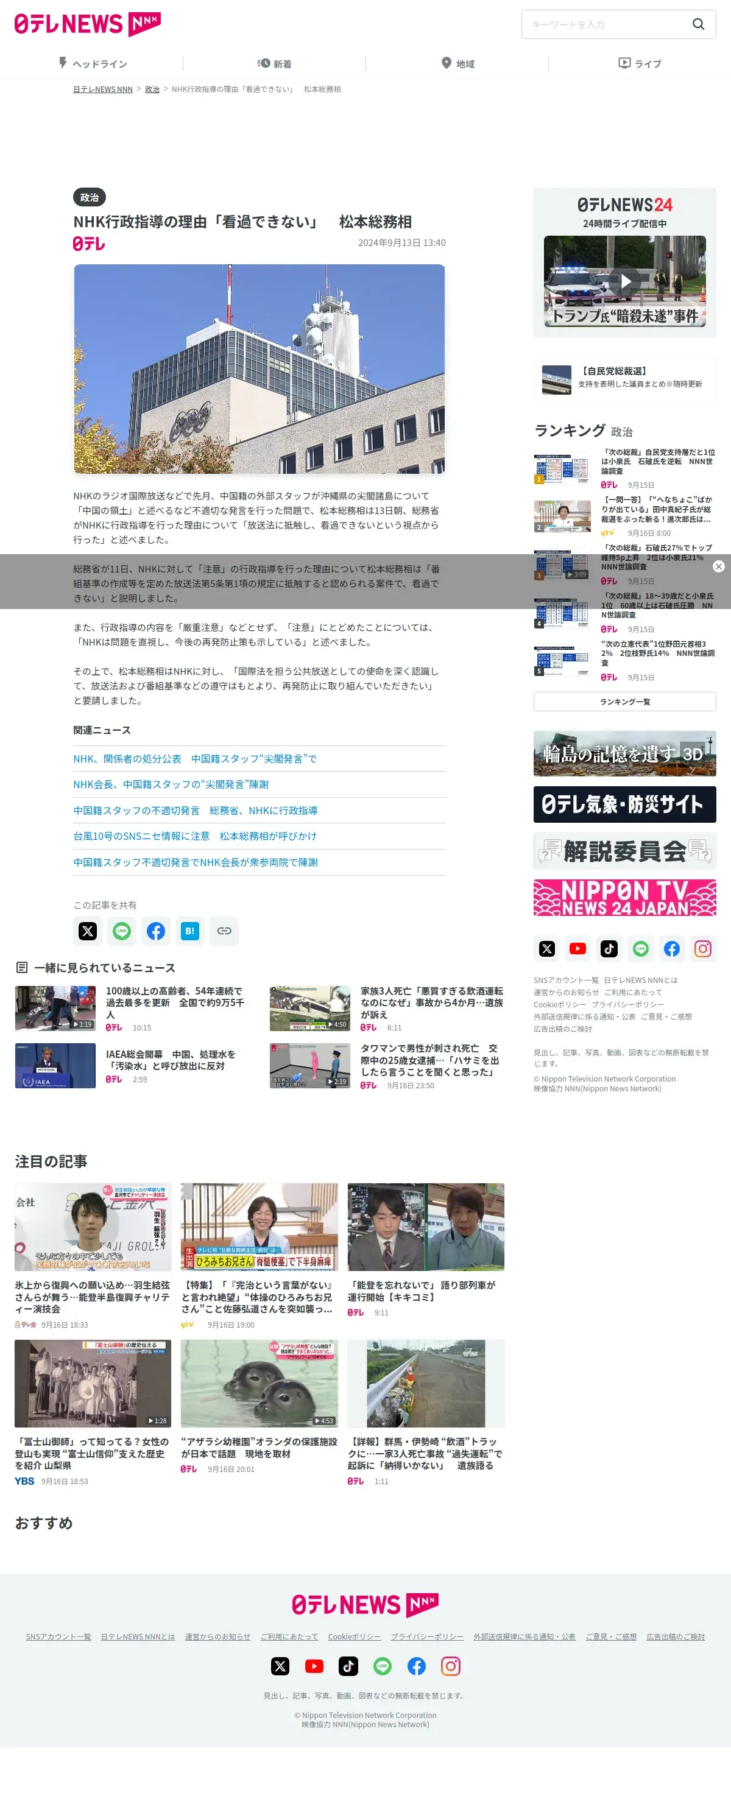731x1799 pixels.
Task: Open footer TikTok social icon
Action: (348, 1666)
